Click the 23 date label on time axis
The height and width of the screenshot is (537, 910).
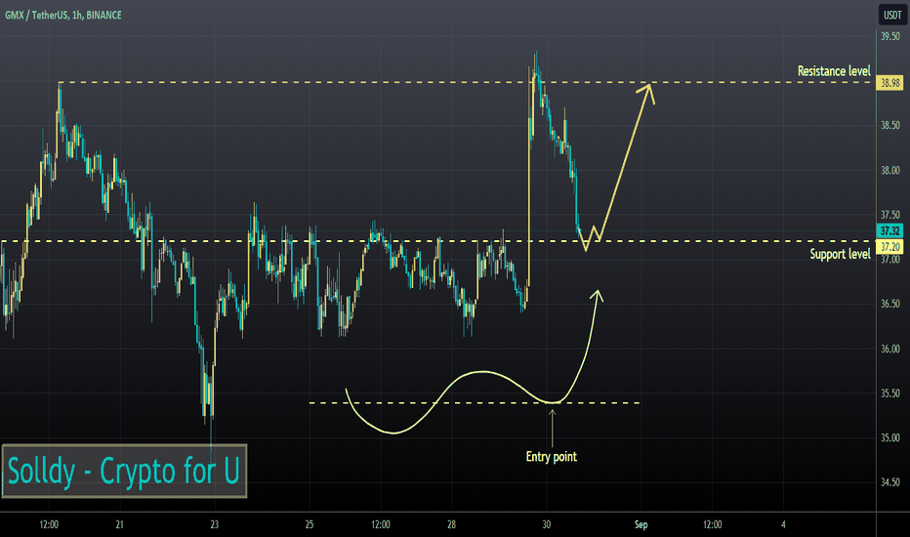(x=214, y=525)
